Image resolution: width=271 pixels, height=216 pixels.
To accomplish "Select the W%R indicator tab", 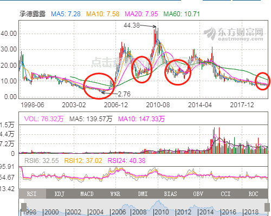I will (115, 194).
